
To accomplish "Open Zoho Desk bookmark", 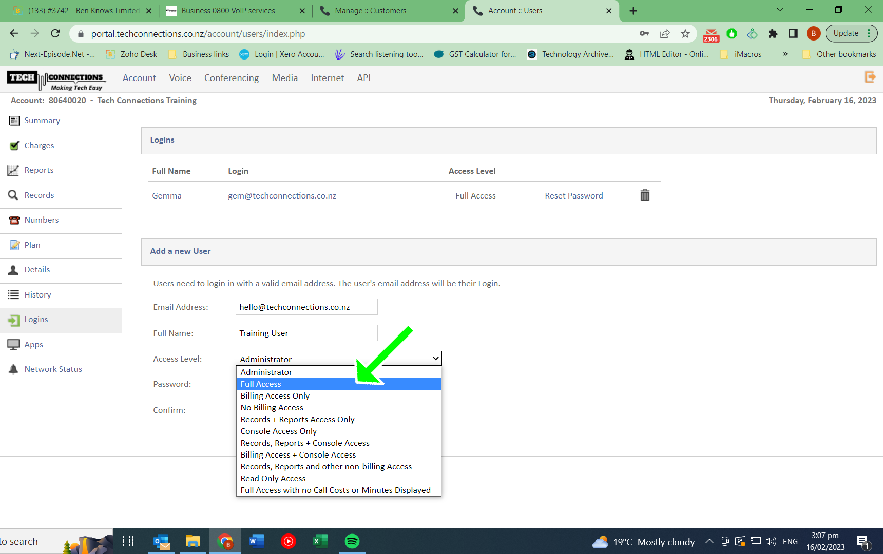I will pyautogui.click(x=131, y=54).
